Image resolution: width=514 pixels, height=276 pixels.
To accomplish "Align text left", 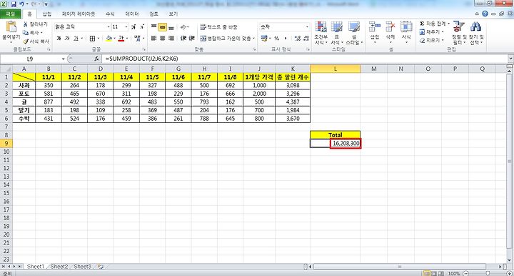I will 153,39.
